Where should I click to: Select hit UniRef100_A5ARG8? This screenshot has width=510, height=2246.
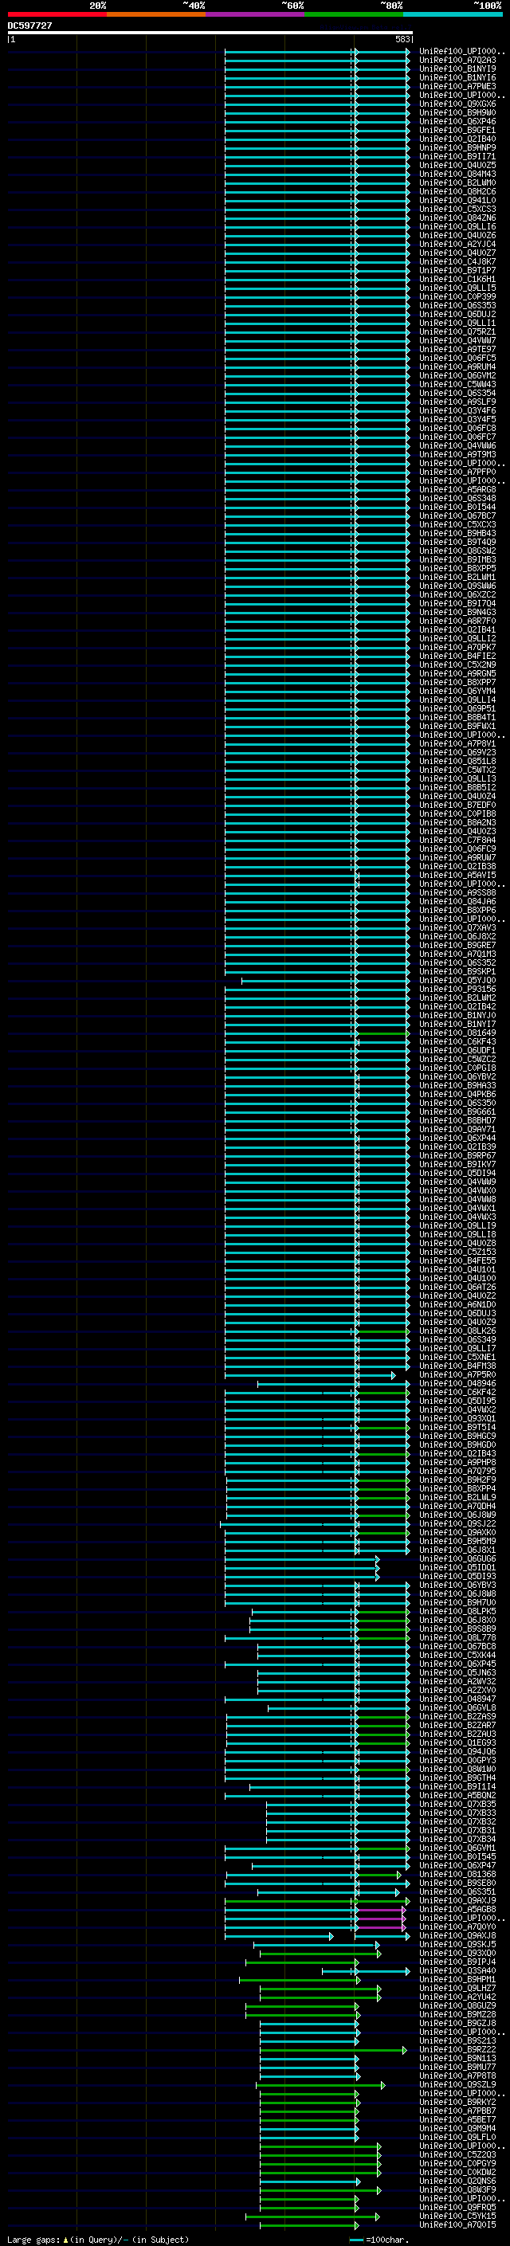coord(457,489)
